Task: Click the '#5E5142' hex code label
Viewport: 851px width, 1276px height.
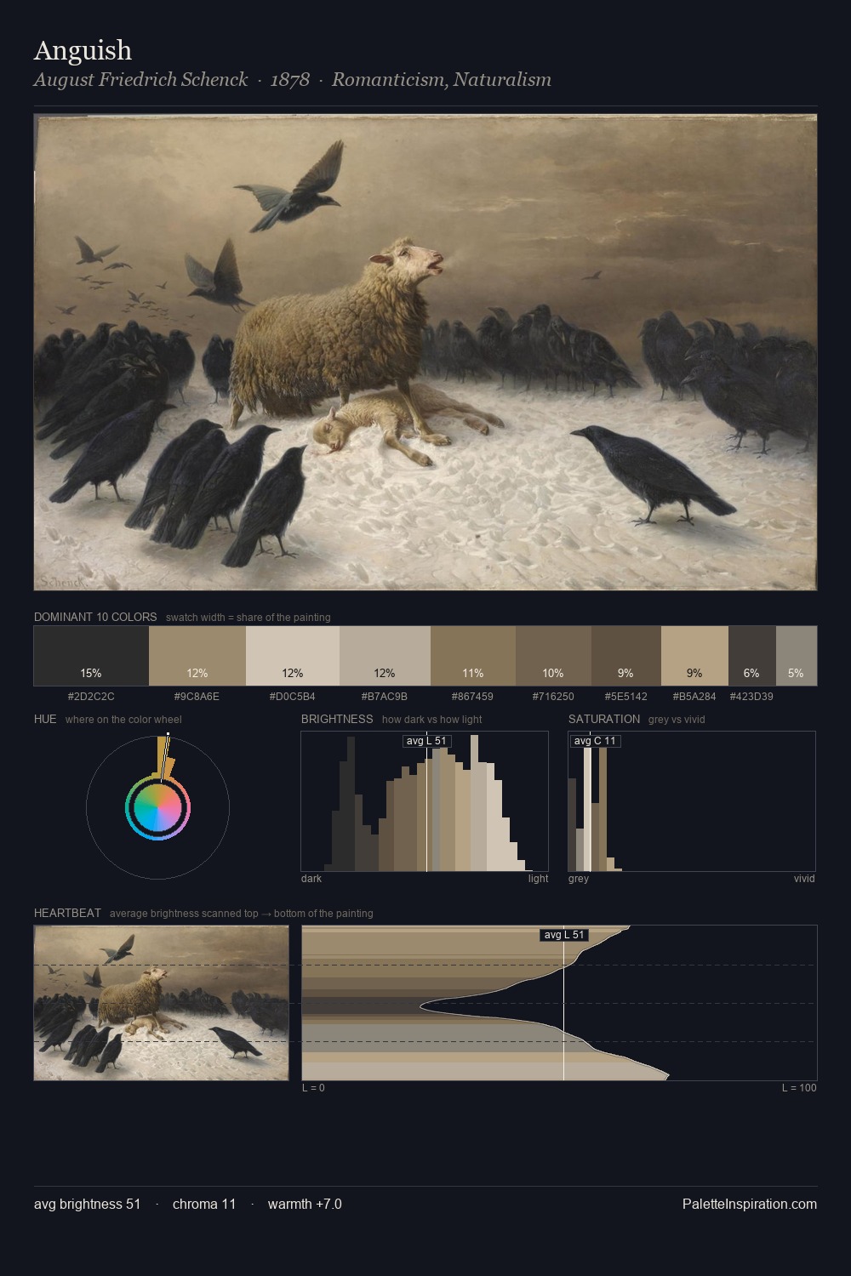Action: 626,696
